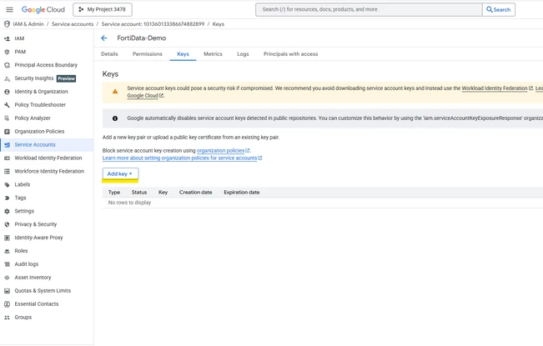Click the Asset Inventory icon
Screen dimensions: 543x346
(7, 278)
